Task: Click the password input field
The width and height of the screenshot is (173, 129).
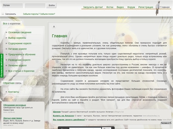Action: [x=35, y=6]
